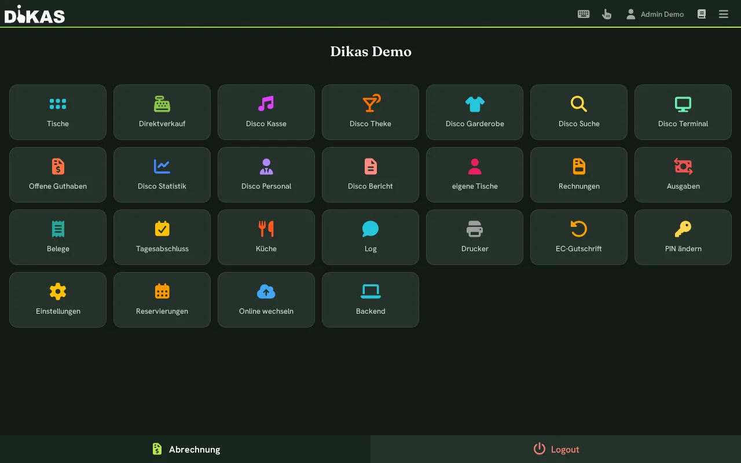Click the PIN ändern key tile

[x=683, y=237]
